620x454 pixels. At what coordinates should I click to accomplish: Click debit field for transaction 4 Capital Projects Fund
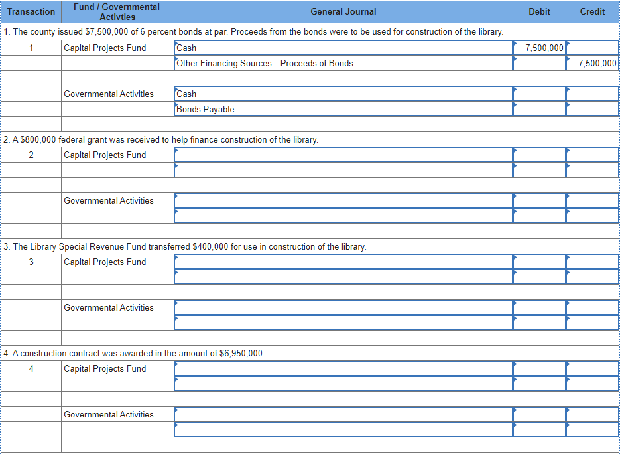pos(539,368)
